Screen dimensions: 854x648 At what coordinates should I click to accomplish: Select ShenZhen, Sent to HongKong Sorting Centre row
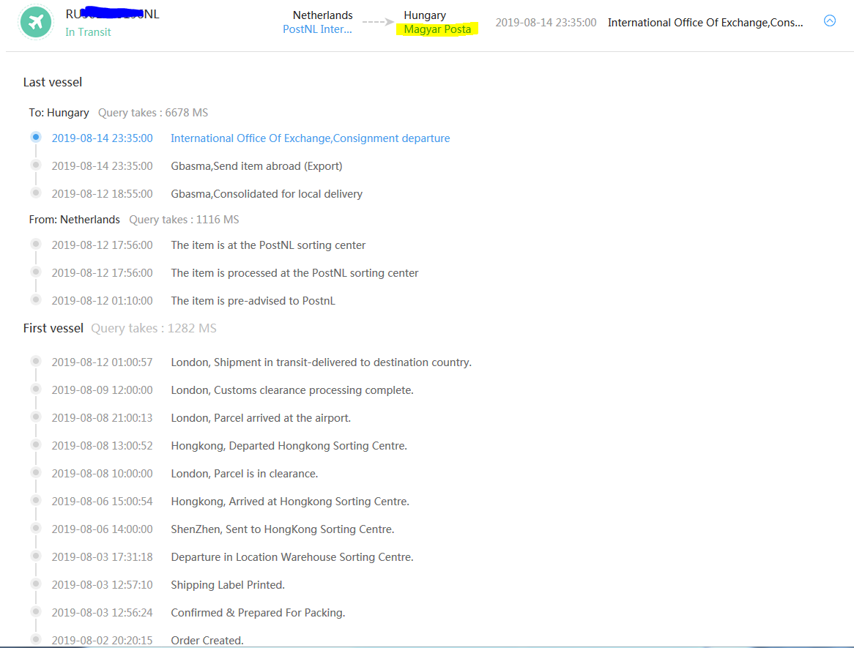pos(283,529)
